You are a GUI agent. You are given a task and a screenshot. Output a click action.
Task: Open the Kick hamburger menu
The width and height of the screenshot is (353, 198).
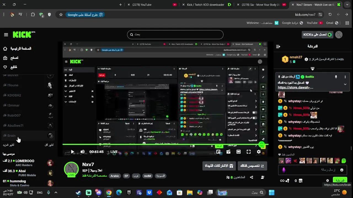[6, 35]
